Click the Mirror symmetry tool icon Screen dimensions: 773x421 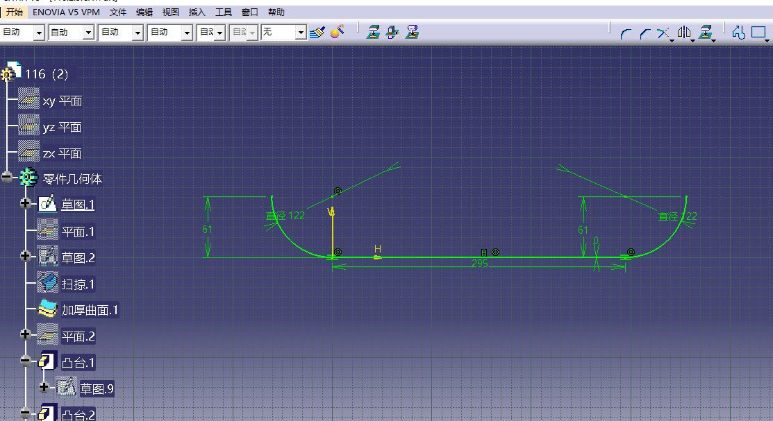[x=684, y=33]
